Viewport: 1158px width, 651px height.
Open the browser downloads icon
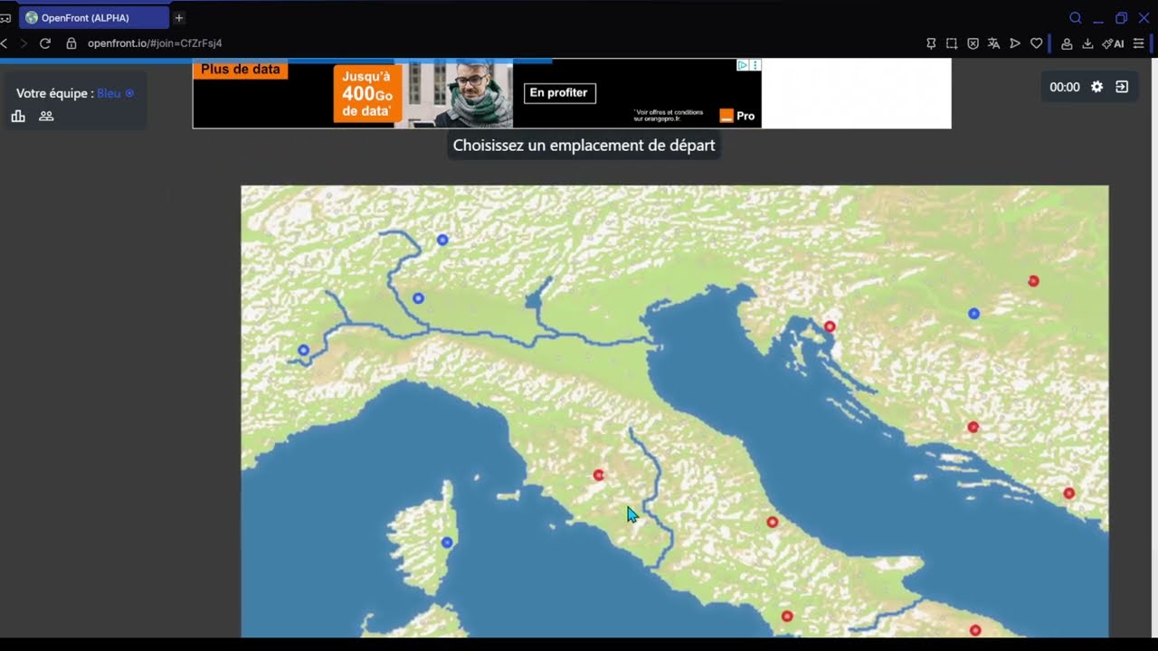coord(1087,43)
